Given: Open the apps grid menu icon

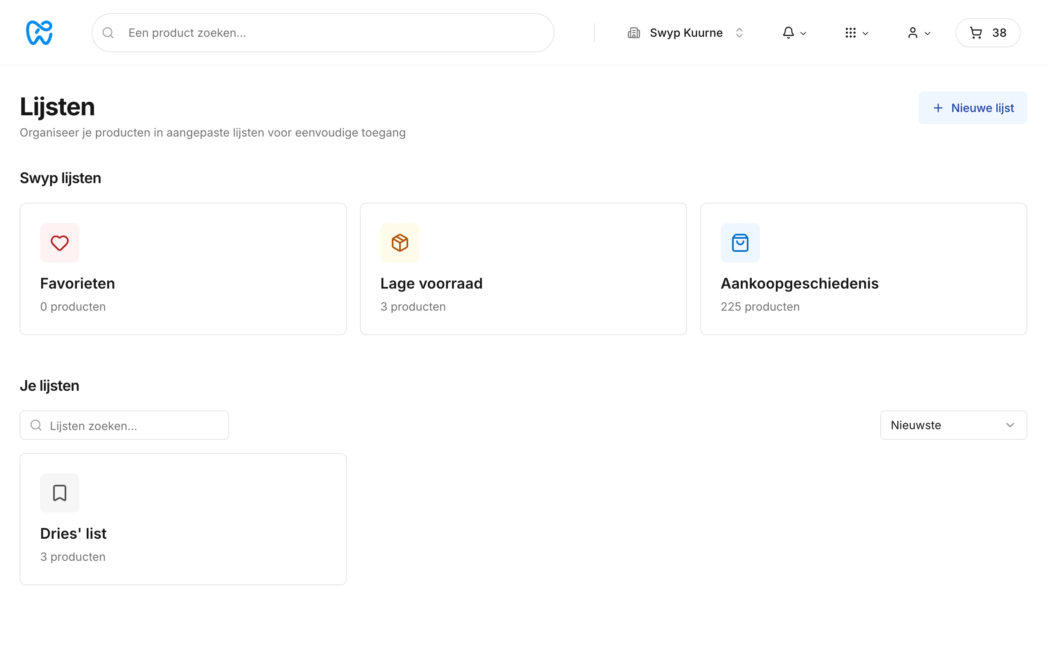Looking at the screenshot, I should [851, 33].
